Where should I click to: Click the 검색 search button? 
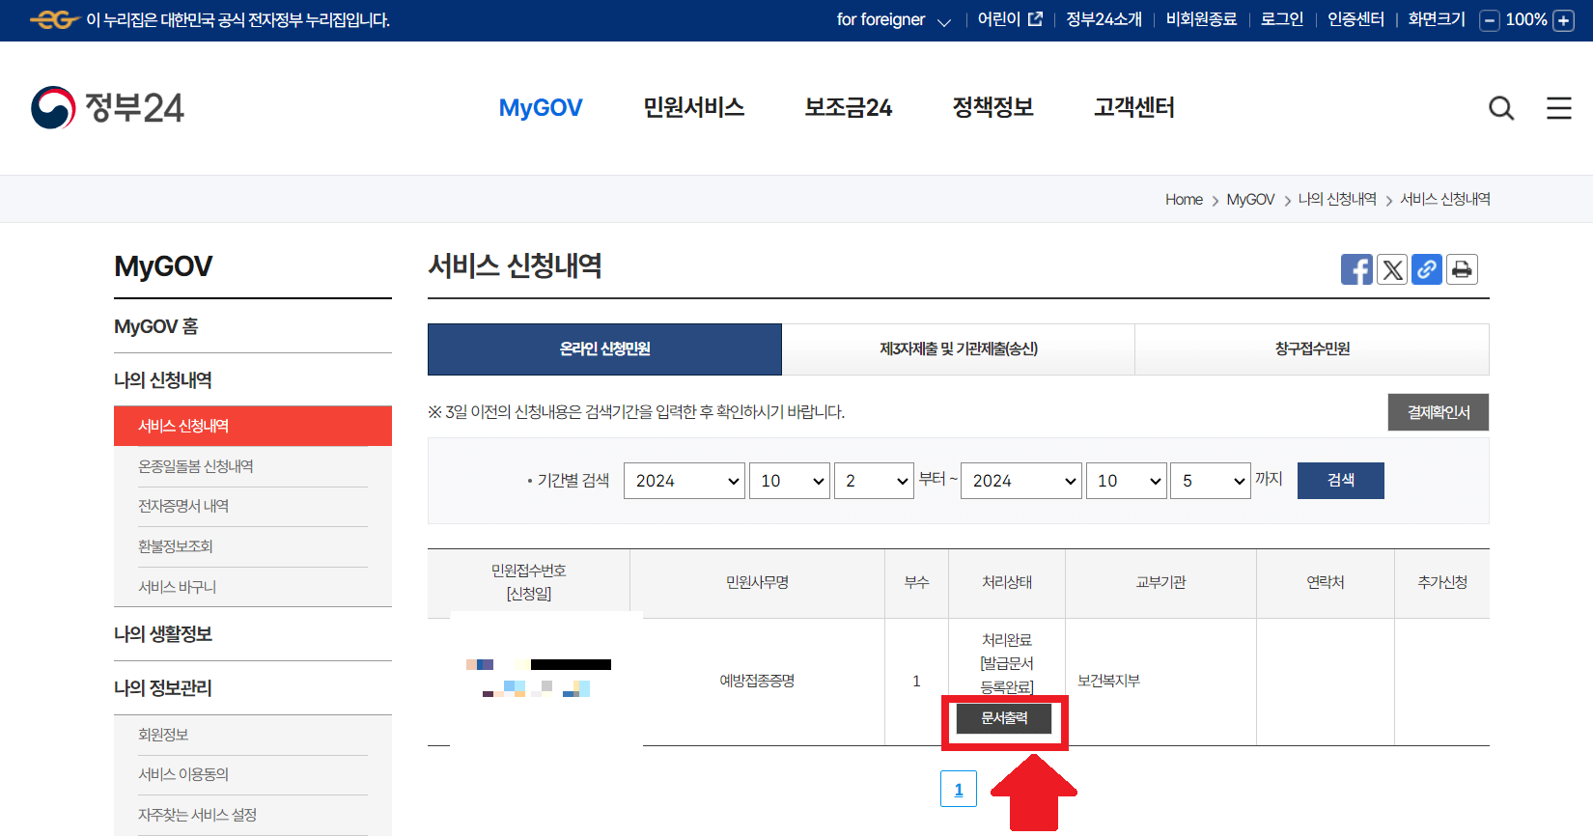coord(1341,481)
